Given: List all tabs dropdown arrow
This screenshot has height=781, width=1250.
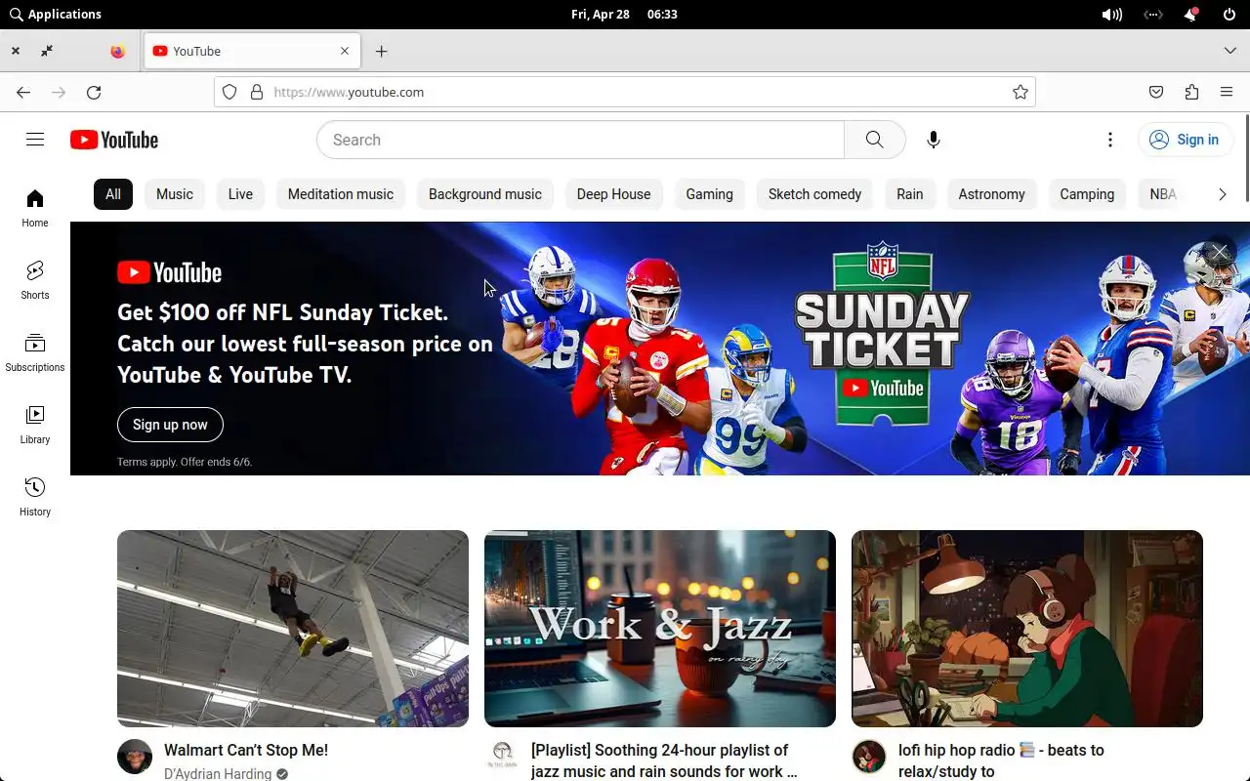Looking at the screenshot, I should click(x=1230, y=51).
